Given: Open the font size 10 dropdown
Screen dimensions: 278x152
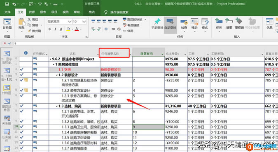Looking at the screenshot, I should pyautogui.click(x=84, y=22).
